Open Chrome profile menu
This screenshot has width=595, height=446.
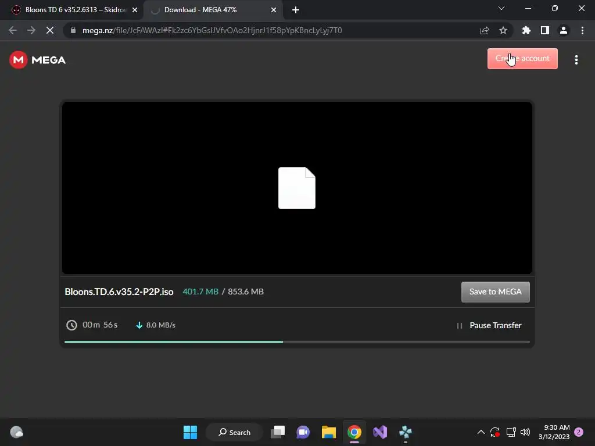tap(564, 30)
